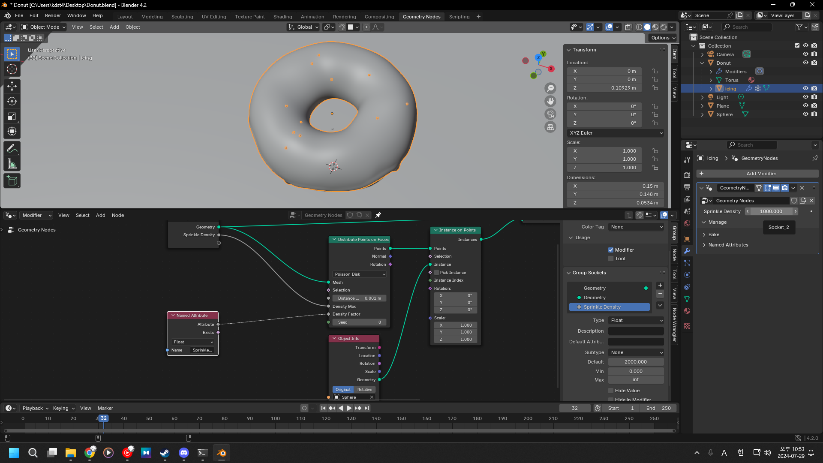Open the XYZ Euler rotation mode dropdown
823x463 pixels.
tap(616, 133)
